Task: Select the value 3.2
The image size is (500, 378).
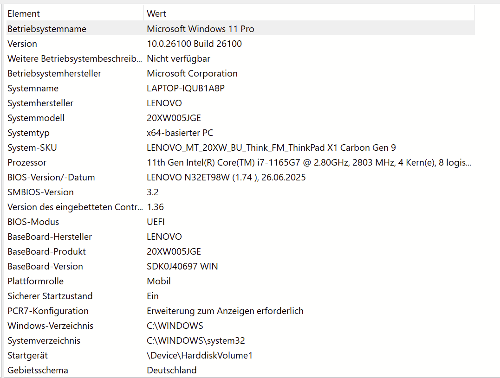Action: pos(152,192)
